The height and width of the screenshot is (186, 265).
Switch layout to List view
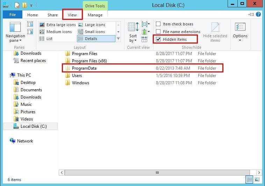tap(46, 39)
